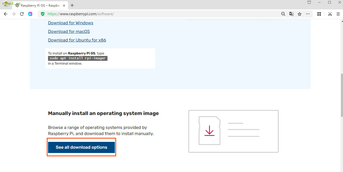Reload the current page
343x172 pixels.
point(22,14)
